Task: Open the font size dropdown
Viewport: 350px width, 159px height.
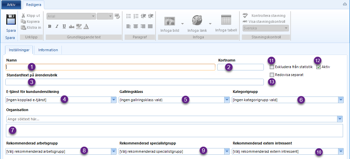Action: pyautogui.click(x=111, y=16)
